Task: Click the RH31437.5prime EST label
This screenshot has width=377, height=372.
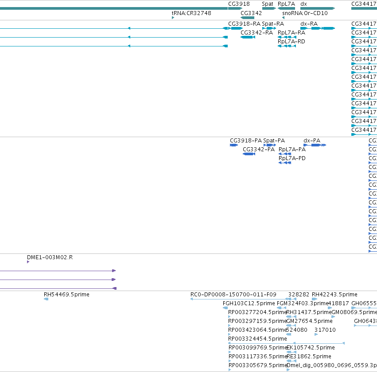Action: click(309, 312)
